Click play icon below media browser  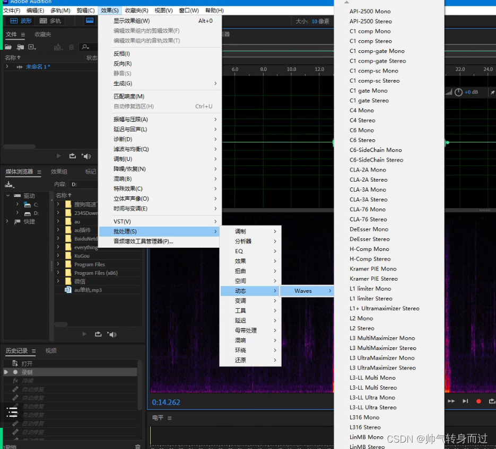coord(84,334)
